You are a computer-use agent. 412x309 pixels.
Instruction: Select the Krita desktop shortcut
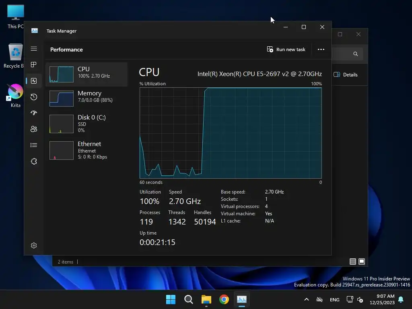(16, 96)
